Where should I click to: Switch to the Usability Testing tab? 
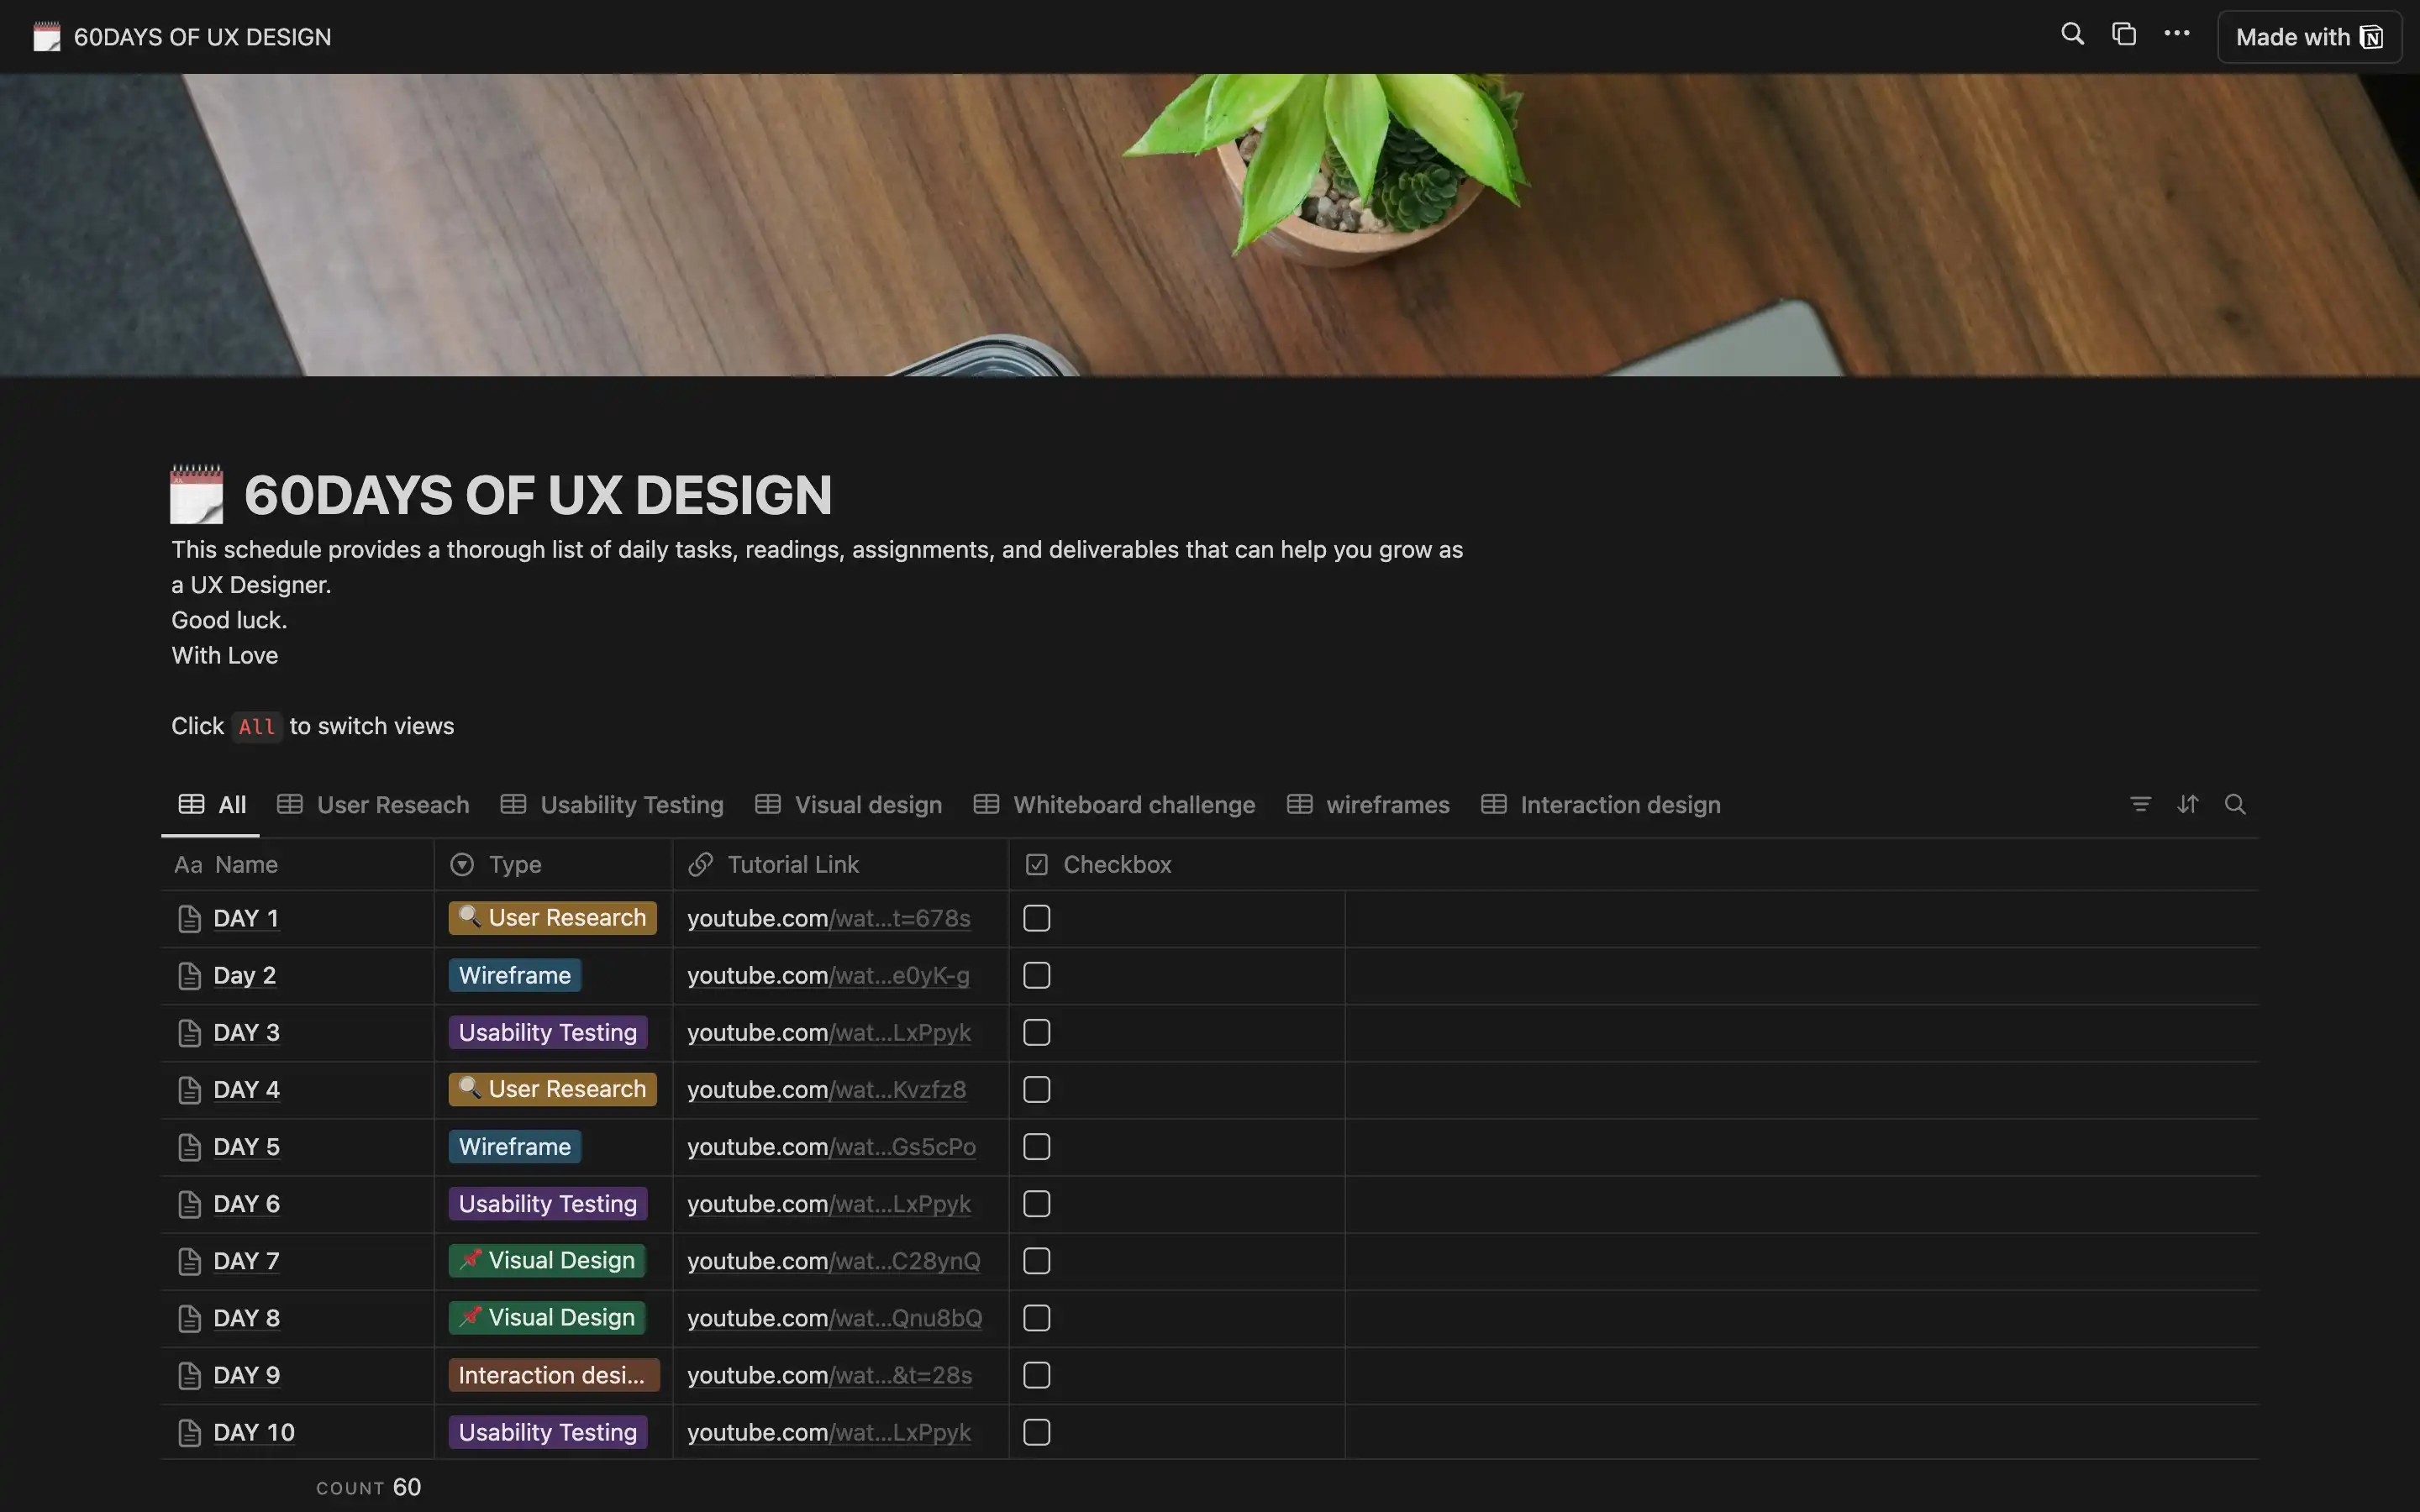[612, 805]
